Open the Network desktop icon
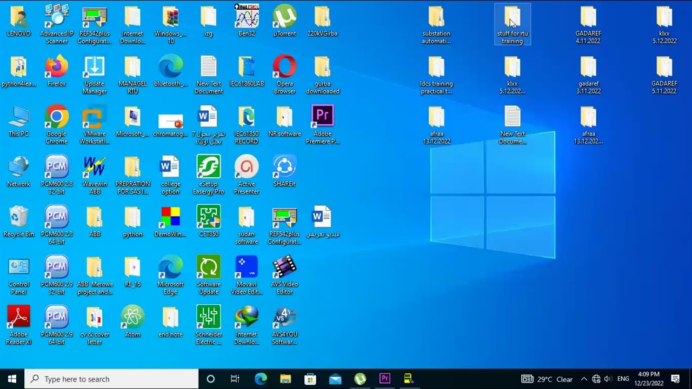This screenshot has width=692, height=389. (19, 171)
